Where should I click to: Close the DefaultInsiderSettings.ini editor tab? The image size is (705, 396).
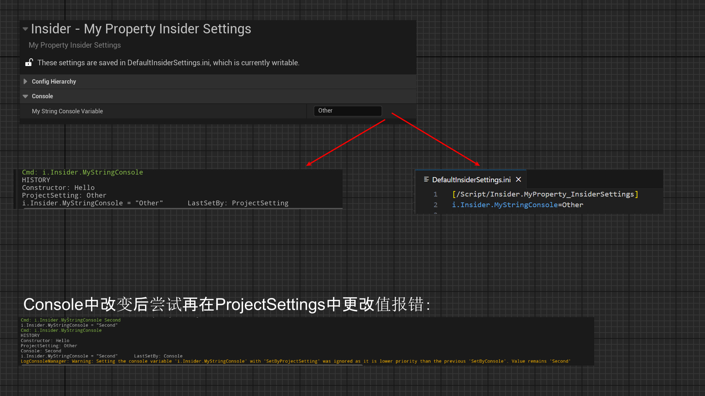pos(518,179)
